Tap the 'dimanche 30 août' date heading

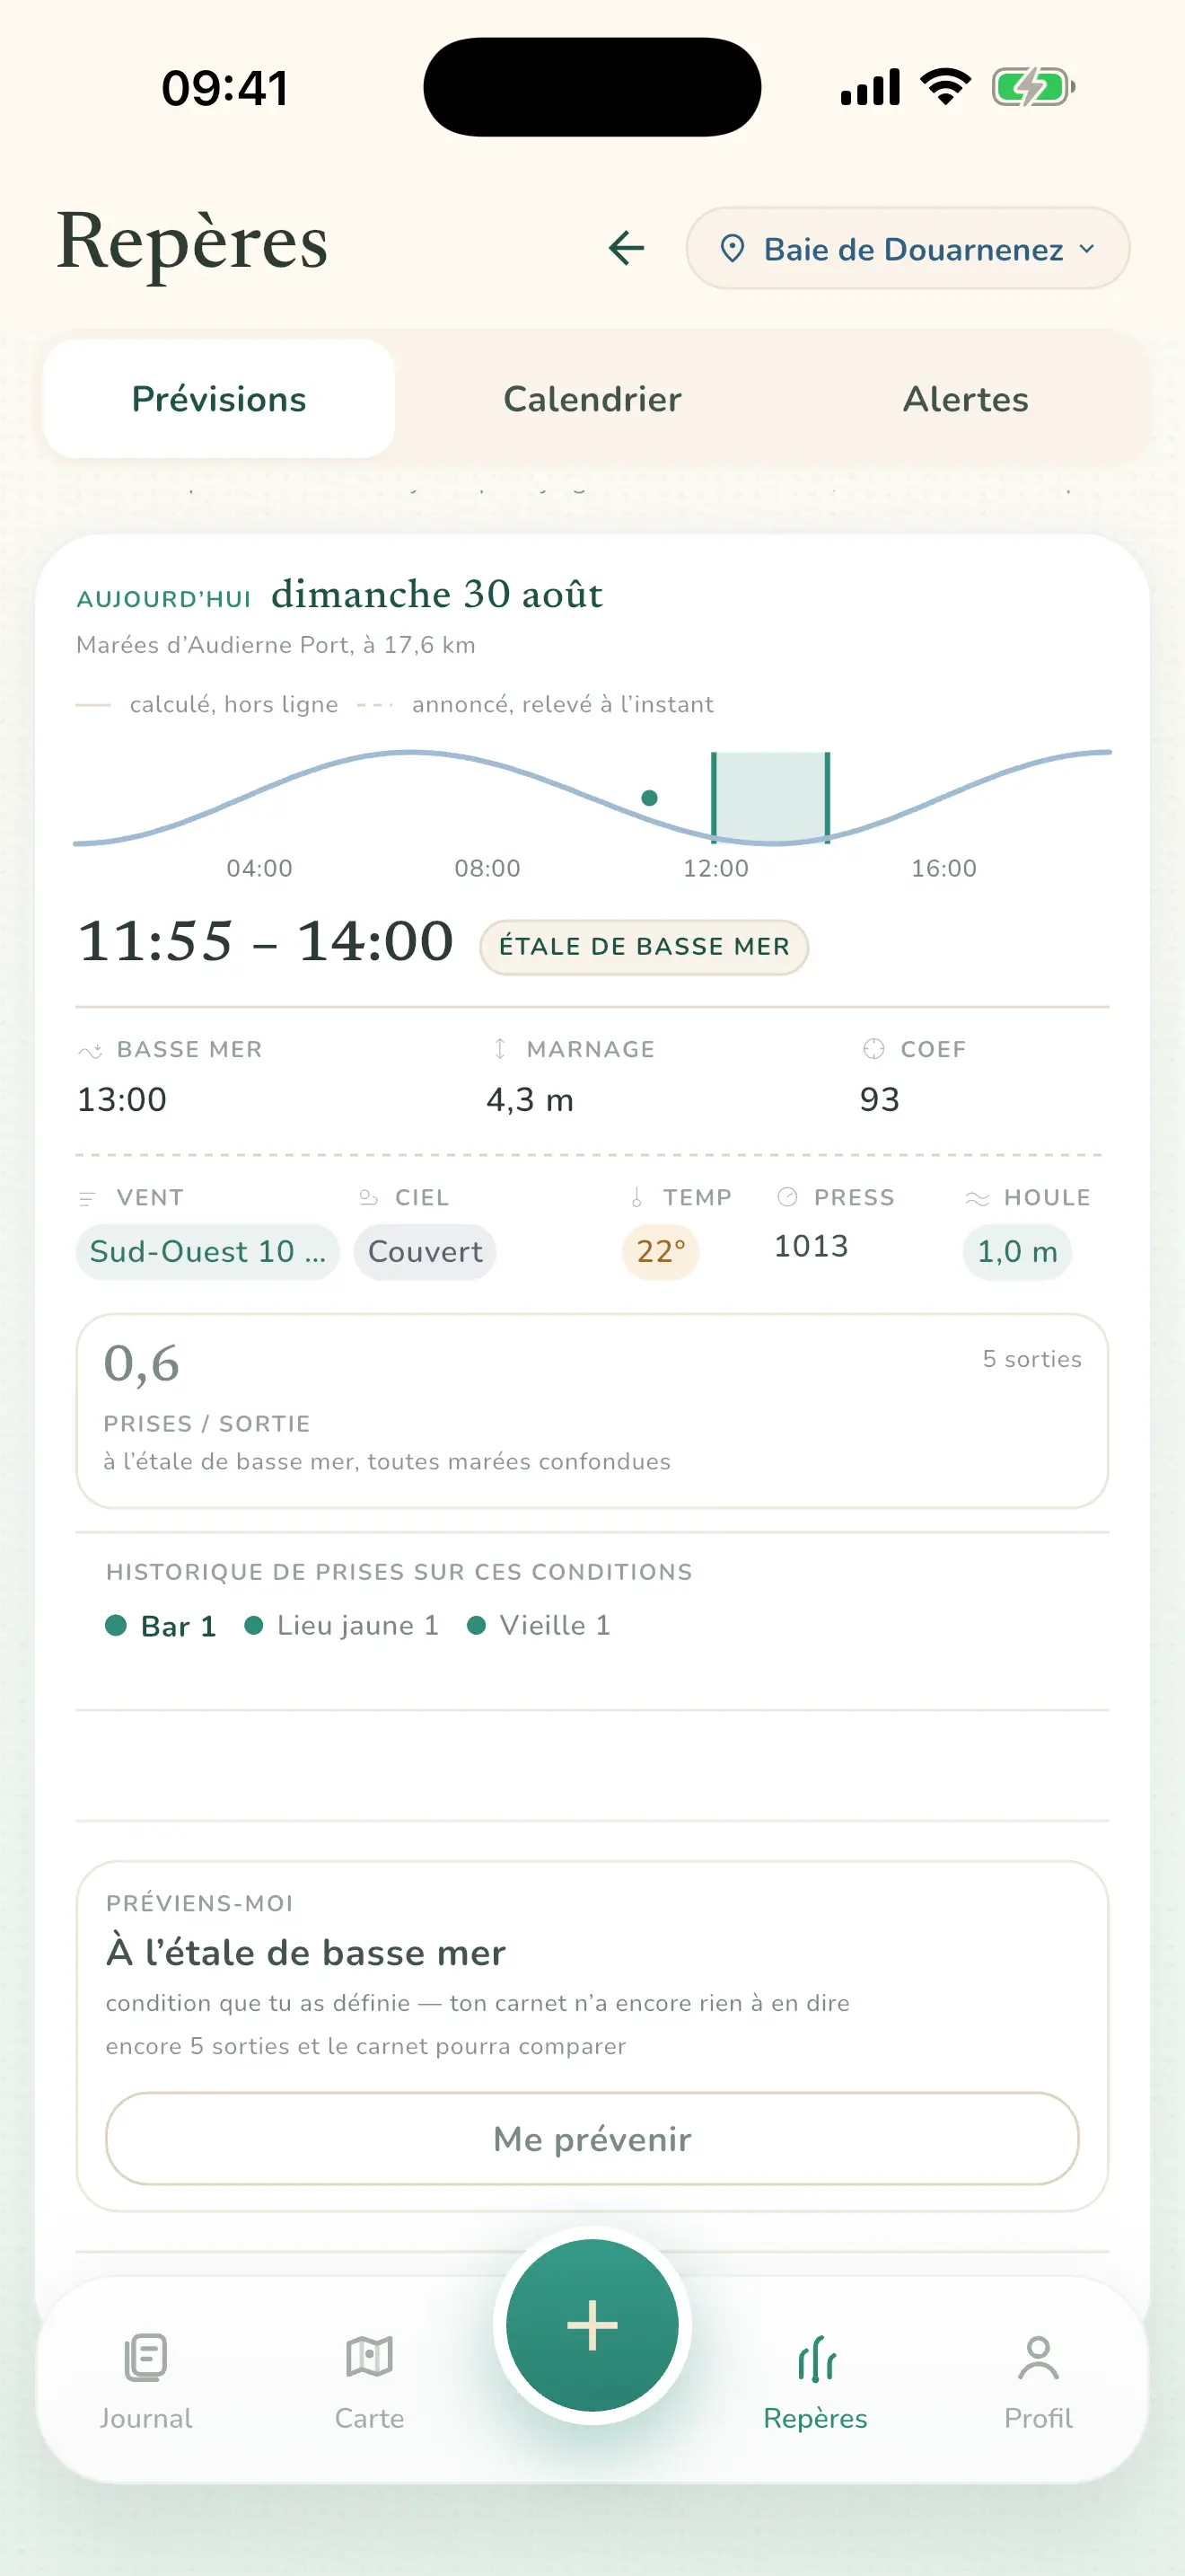(x=436, y=594)
